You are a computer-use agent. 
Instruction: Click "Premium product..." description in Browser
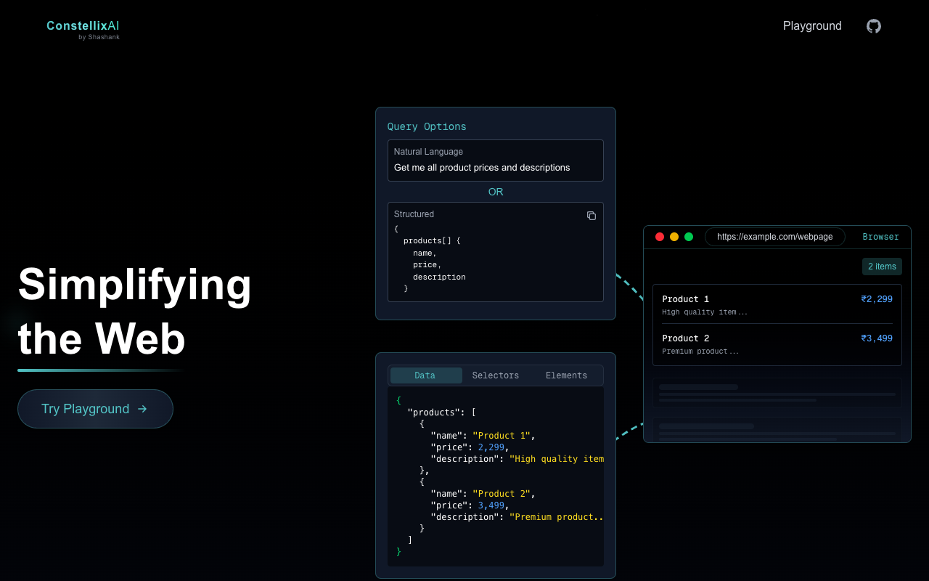coord(700,352)
